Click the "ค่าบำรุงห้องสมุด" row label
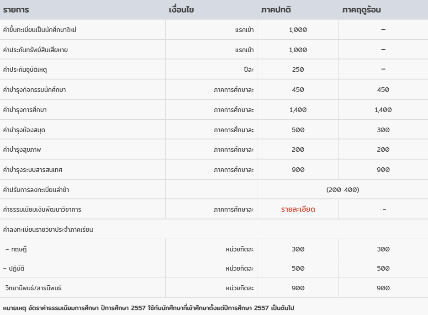Image resolution: width=428 pixels, height=315 pixels. (x=24, y=130)
